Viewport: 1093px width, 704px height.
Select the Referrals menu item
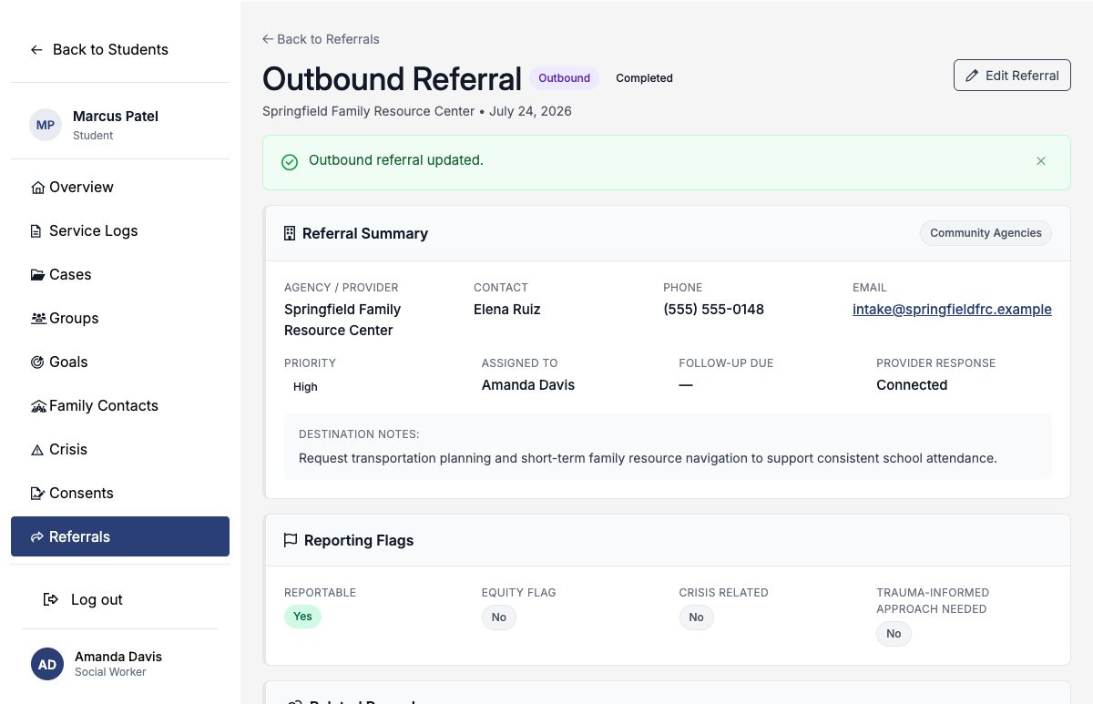(120, 536)
